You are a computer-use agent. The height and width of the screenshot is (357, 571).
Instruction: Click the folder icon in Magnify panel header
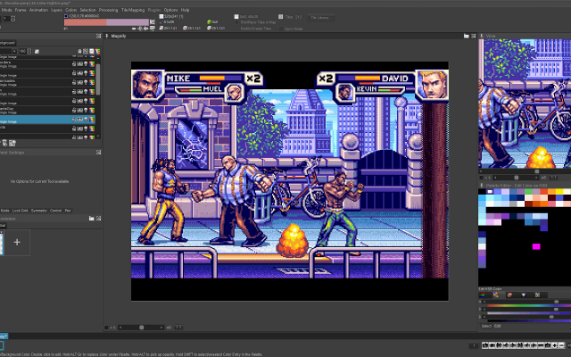click(466, 36)
